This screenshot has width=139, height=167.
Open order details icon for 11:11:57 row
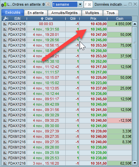(5, 72)
